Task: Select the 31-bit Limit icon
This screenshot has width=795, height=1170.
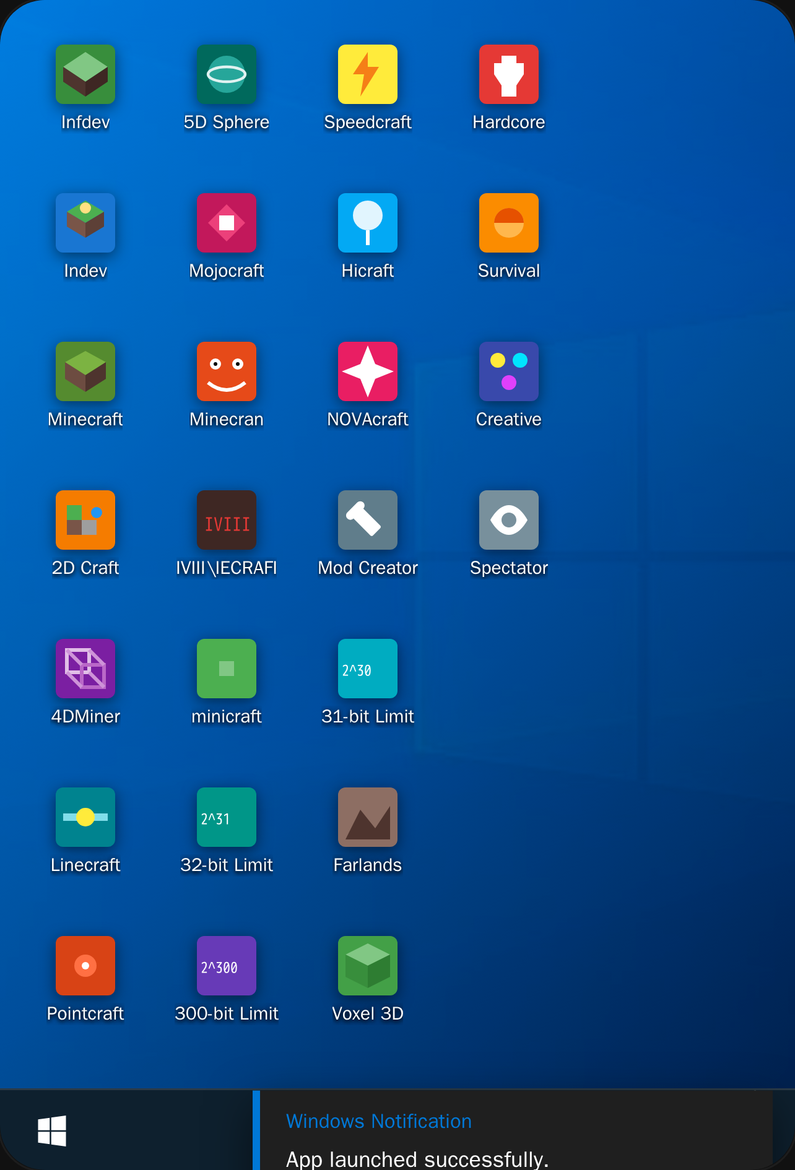Action: pos(368,669)
